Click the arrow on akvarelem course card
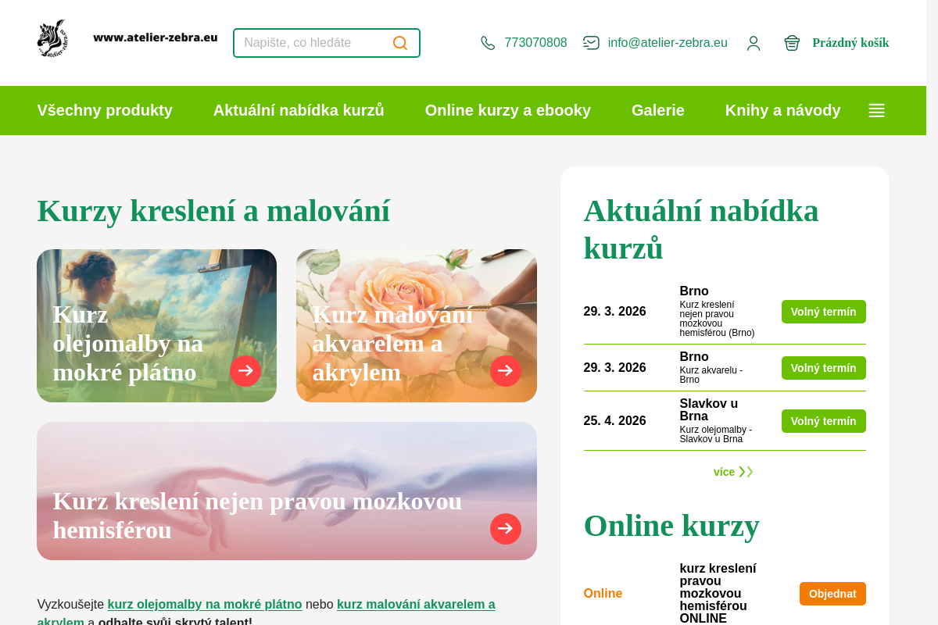The width and height of the screenshot is (938, 625). [506, 371]
